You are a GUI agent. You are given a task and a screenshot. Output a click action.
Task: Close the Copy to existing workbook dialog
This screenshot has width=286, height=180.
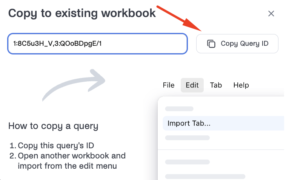click(271, 14)
